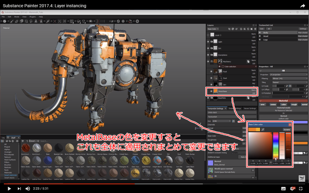Open the File menu
309x193 pixels.
point(3,17)
